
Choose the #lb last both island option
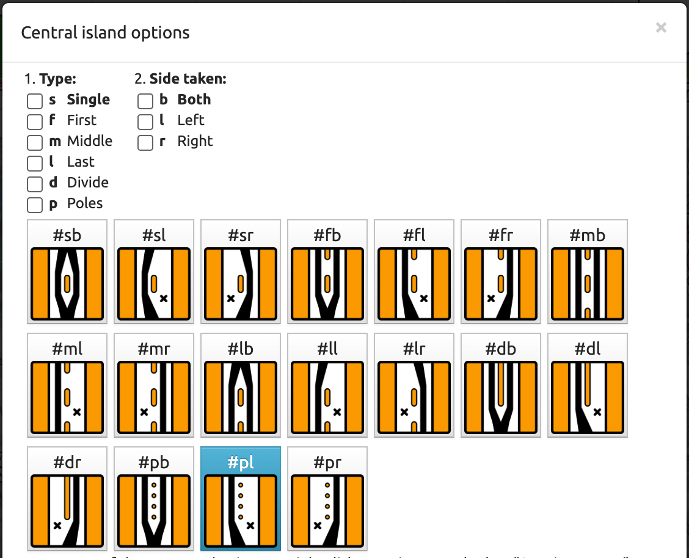tap(241, 385)
